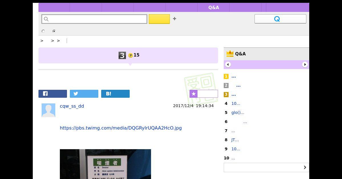The image size is (342, 179).
Task: Open ranking item 9 starting with 10...
Action: [236, 149]
